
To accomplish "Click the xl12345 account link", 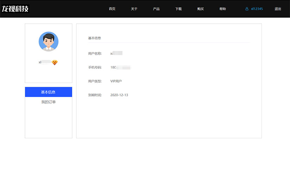I will pos(257,9).
